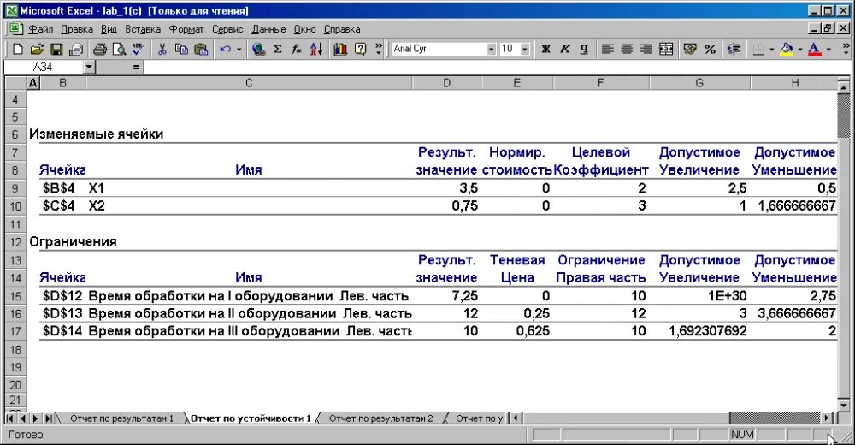Open the Name Box dropdown arrow beside A34
855x445 pixels.
[90, 67]
